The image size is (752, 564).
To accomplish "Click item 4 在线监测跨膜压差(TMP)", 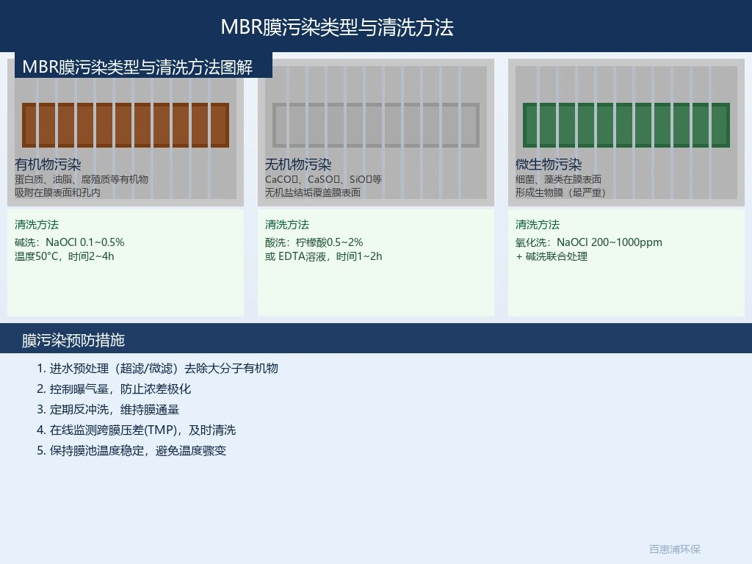I will click(136, 430).
